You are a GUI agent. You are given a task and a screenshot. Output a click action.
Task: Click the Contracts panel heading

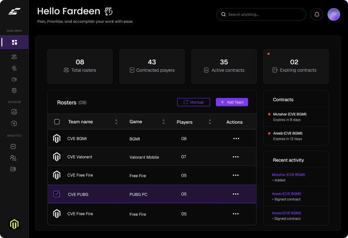(x=283, y=99)
